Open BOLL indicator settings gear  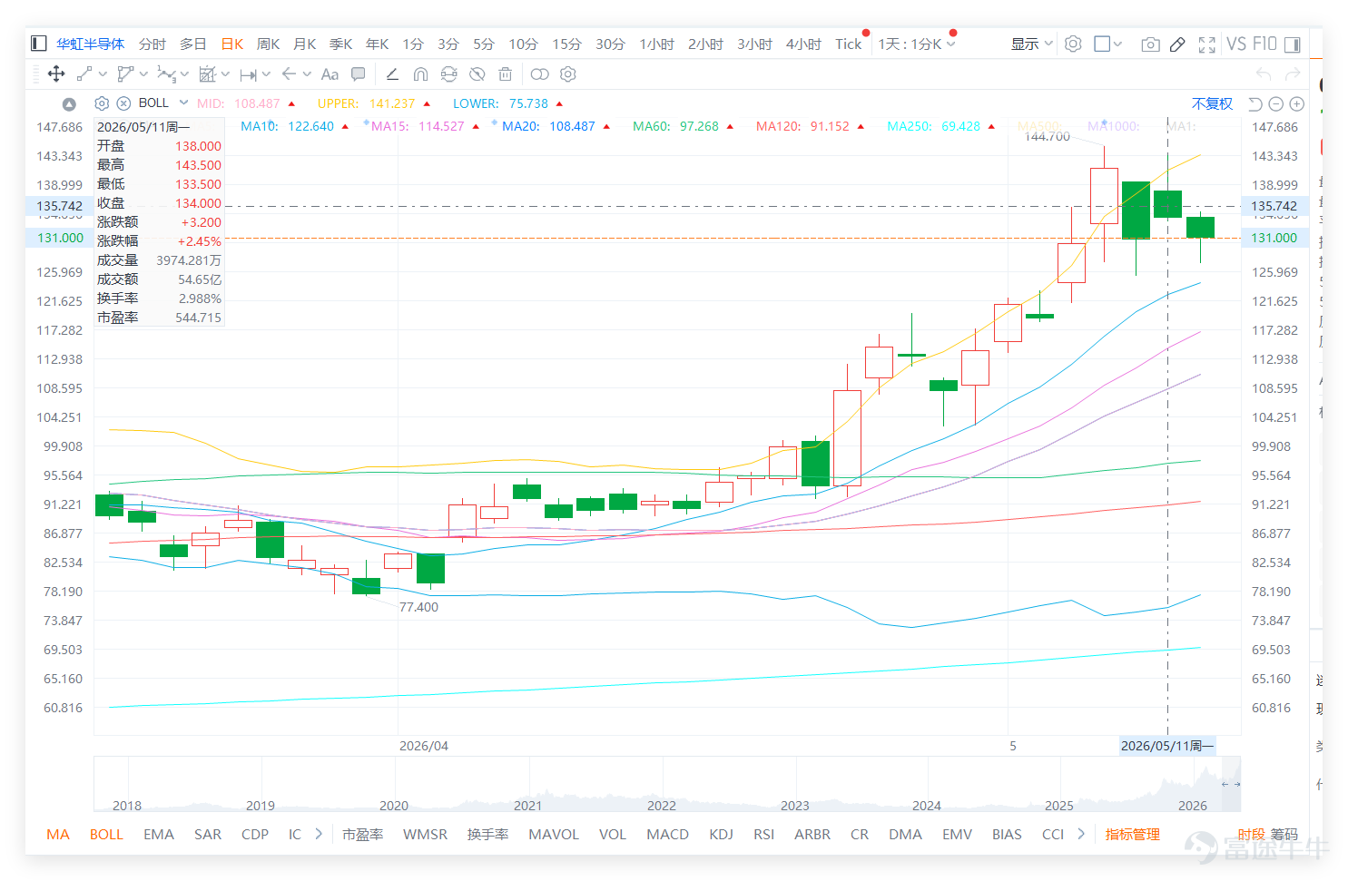102,103
